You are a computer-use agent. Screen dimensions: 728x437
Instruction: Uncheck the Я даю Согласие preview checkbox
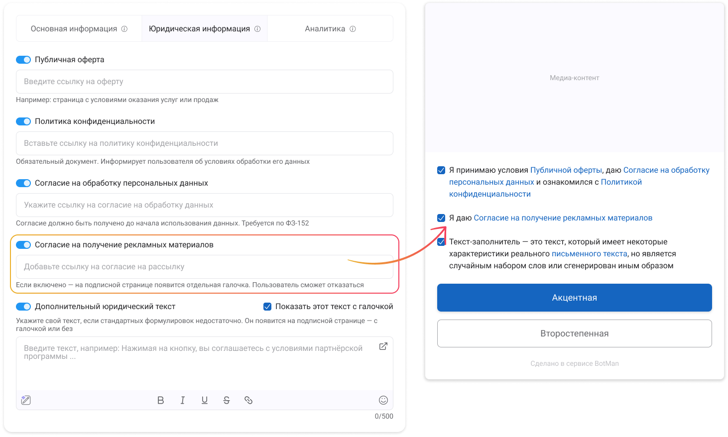coord(441,218)
